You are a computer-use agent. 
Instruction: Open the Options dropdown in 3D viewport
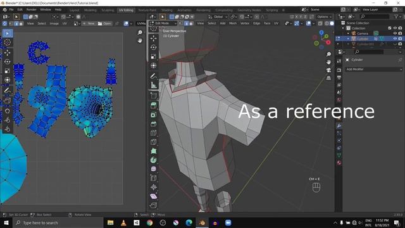point(325,17)
